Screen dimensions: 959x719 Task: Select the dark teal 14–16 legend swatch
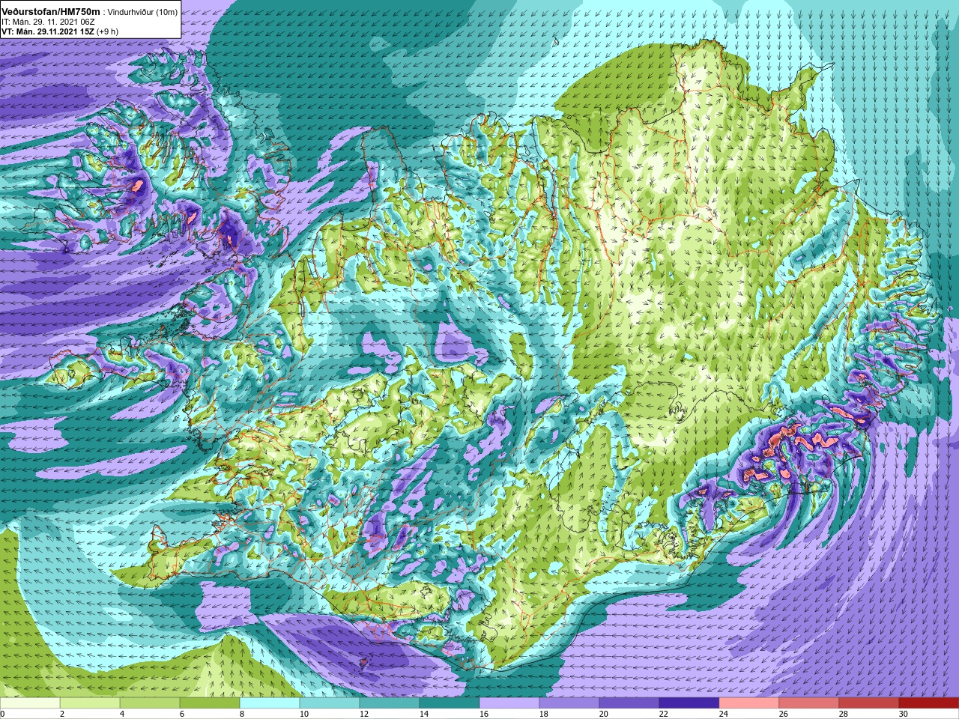point(450,703)
